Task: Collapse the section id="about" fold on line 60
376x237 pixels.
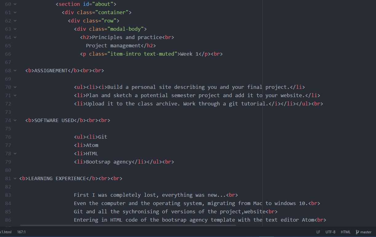Action: tap(15, 4)
